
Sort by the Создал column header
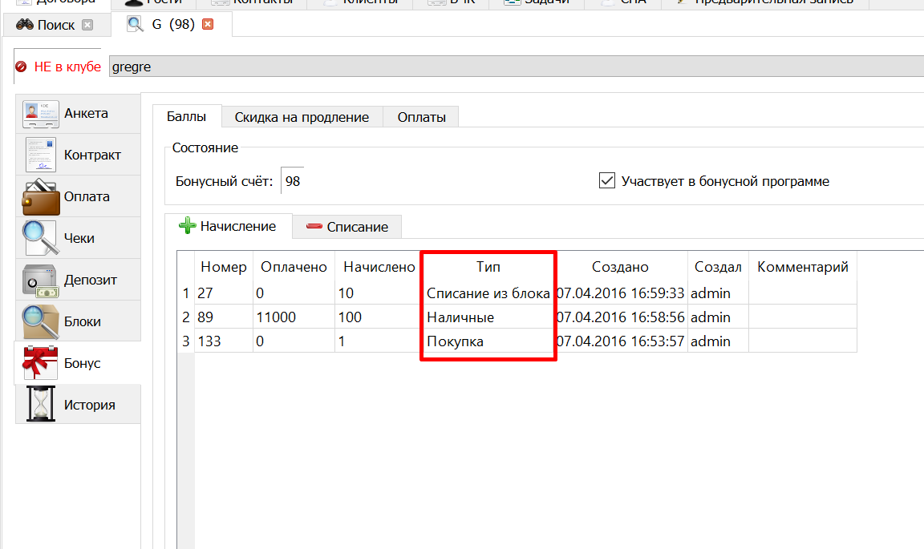click(718, 267)
